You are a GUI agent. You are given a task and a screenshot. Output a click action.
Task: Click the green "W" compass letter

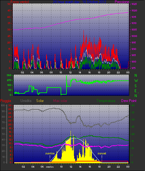click(x=136, y=81)
